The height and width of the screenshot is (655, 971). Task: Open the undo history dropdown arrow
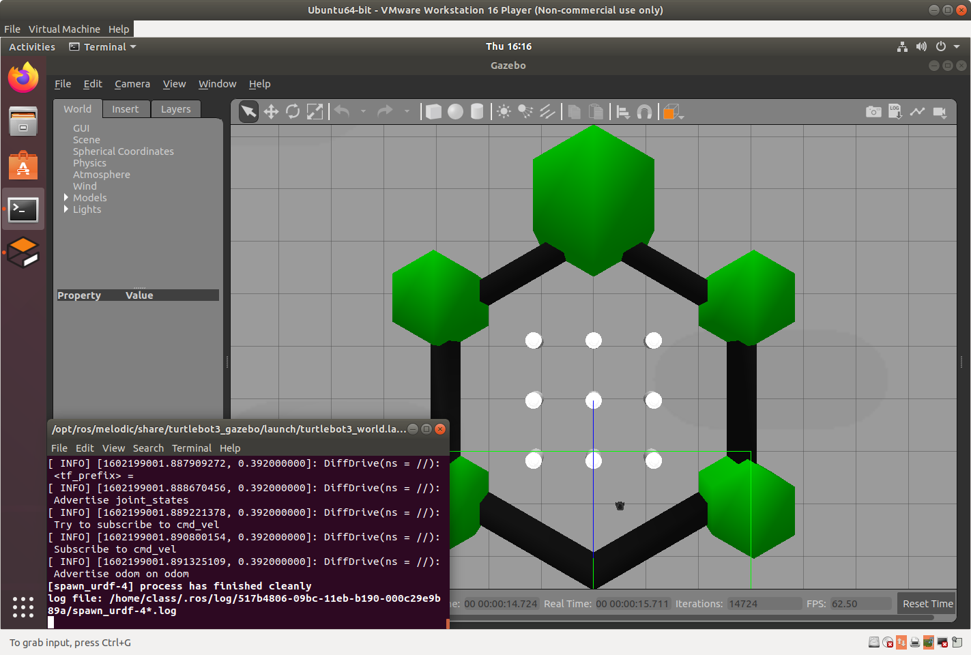point(363,111)
